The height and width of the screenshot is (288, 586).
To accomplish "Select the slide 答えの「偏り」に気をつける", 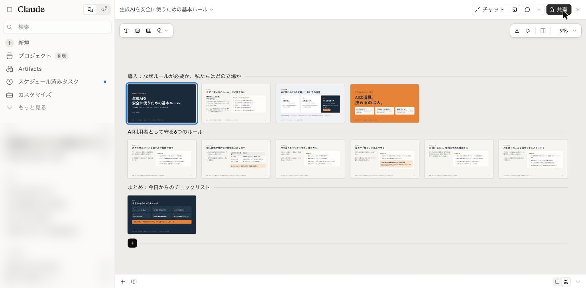I will [385, 159].
